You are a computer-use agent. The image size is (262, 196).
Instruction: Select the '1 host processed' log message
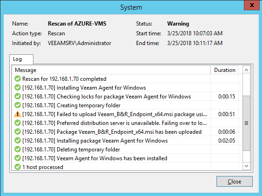point(43,167)
